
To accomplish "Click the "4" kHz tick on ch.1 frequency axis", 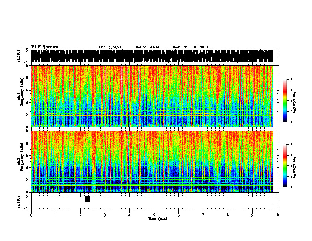I will (x=28, y=103).
